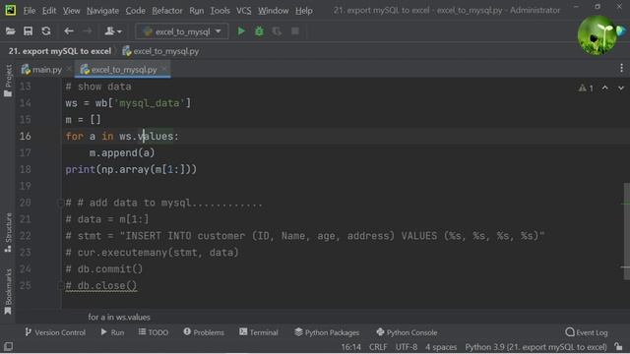The image size is (630, 354).
Task: Click the warning indicator showing 1 problem
Action: point(586,88)
